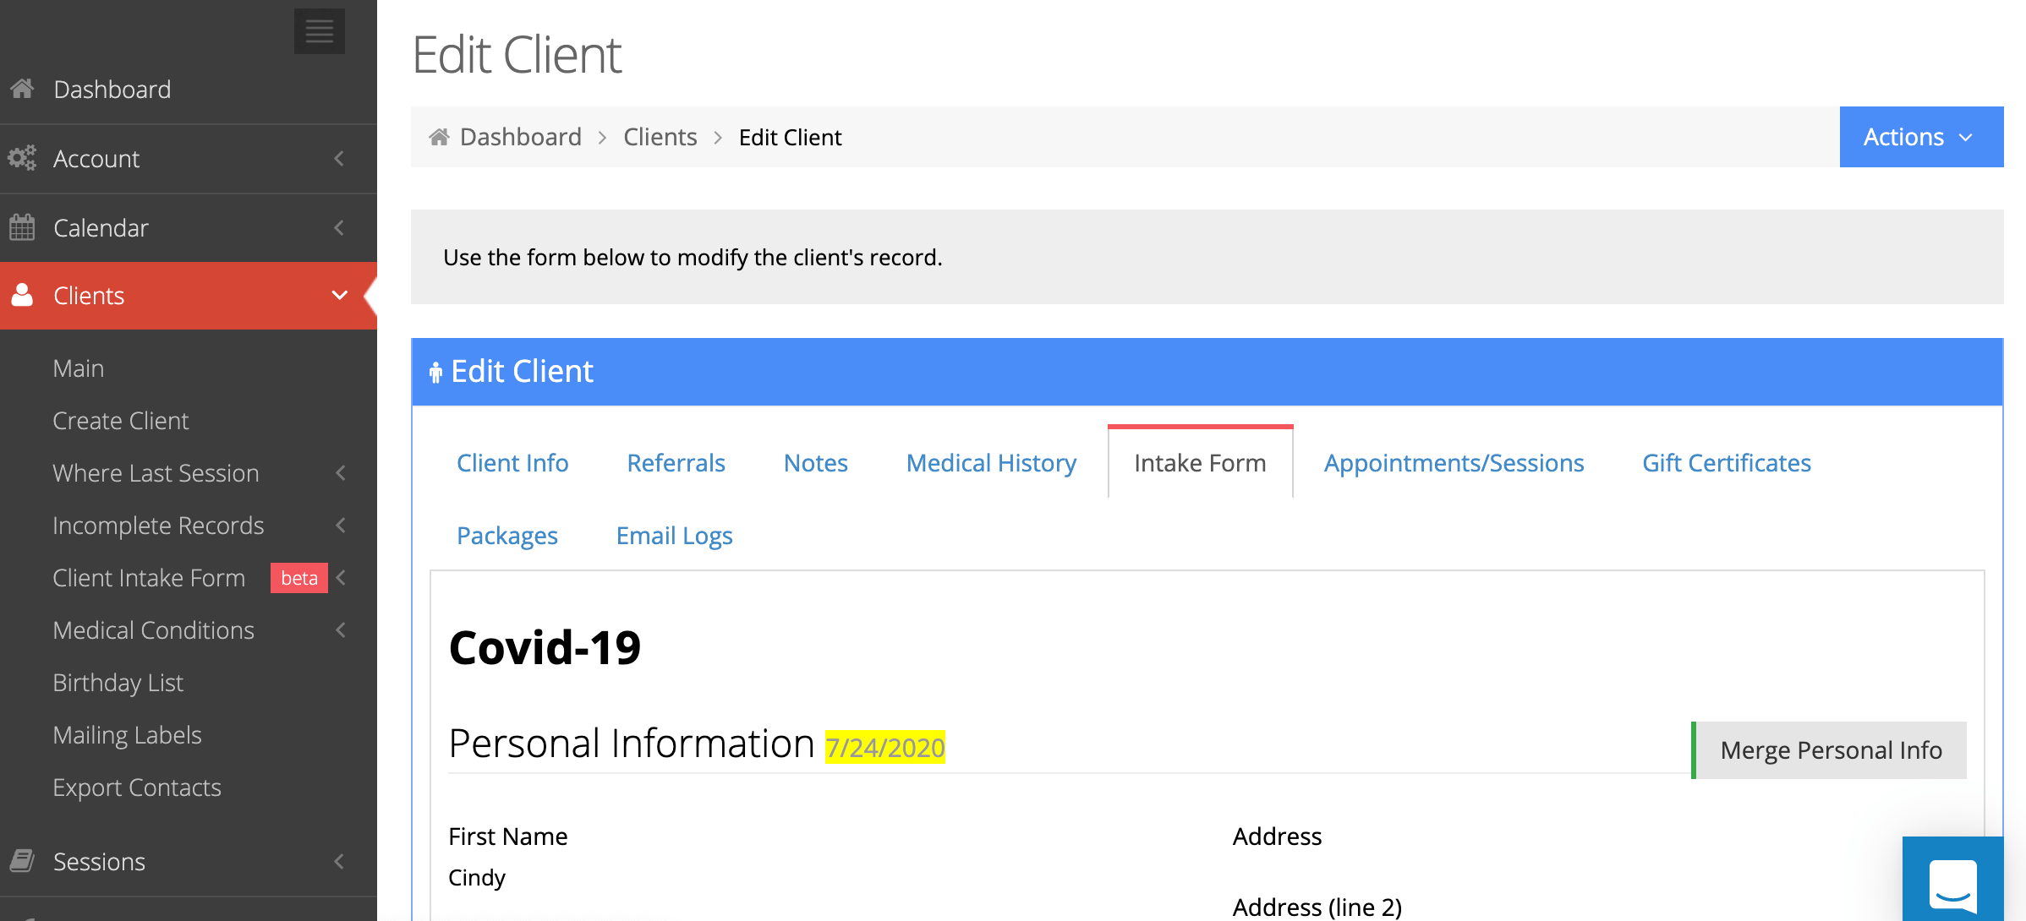The image size is (2026, 921).
Task: Click the Dashboard home icon in sidebar
Action: (23, 89)
